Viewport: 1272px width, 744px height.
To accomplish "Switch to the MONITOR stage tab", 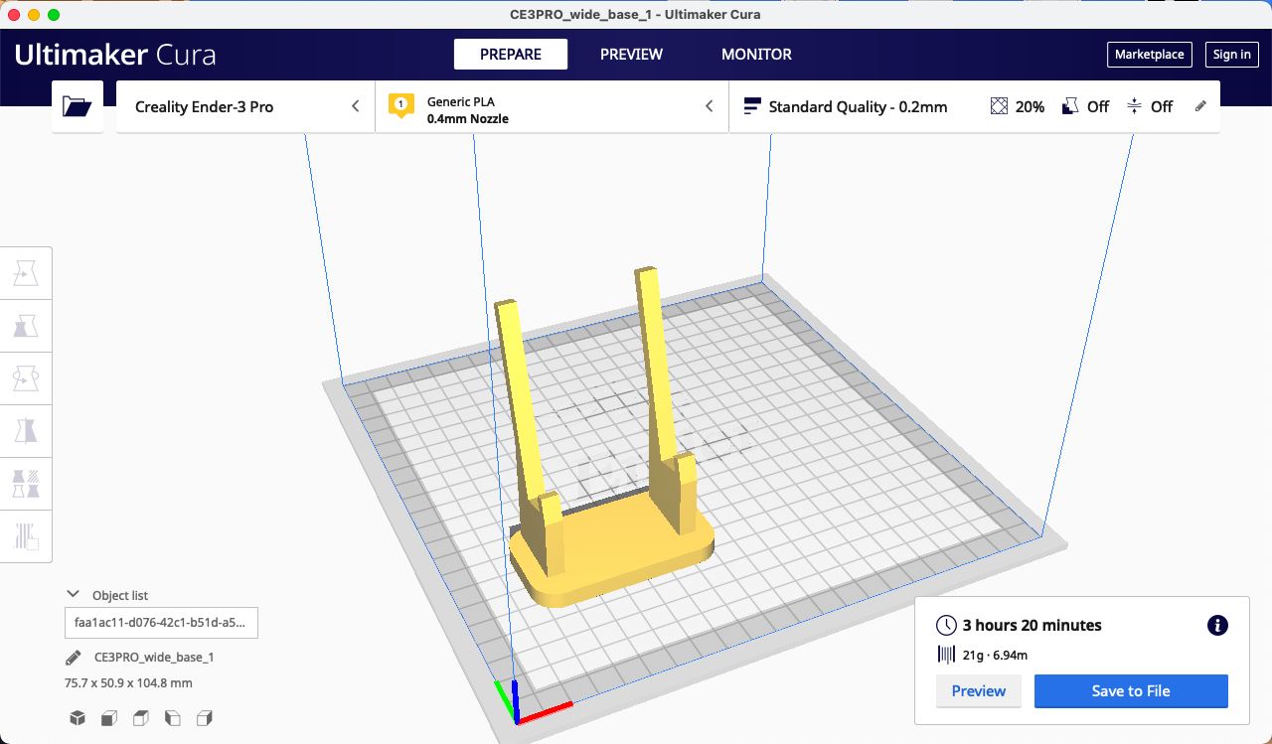I will [756, 55].
